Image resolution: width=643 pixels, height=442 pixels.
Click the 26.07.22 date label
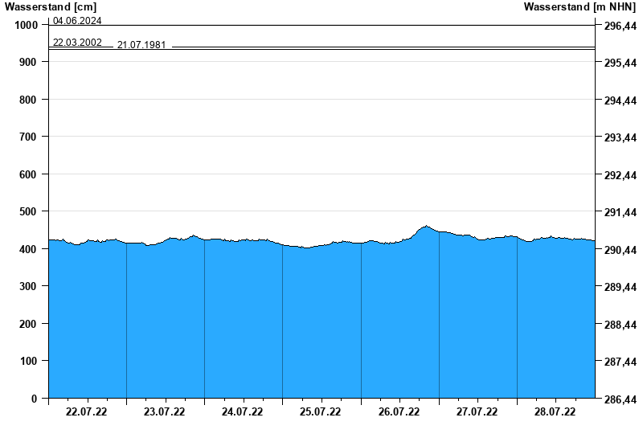click(399, 412)
